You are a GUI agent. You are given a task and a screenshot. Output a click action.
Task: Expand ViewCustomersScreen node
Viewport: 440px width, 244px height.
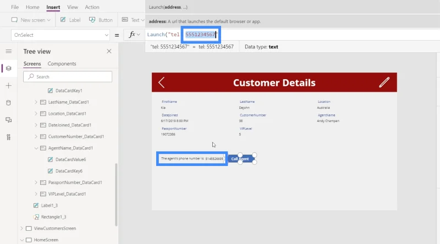pyautogui.click(x=21, y=228)
